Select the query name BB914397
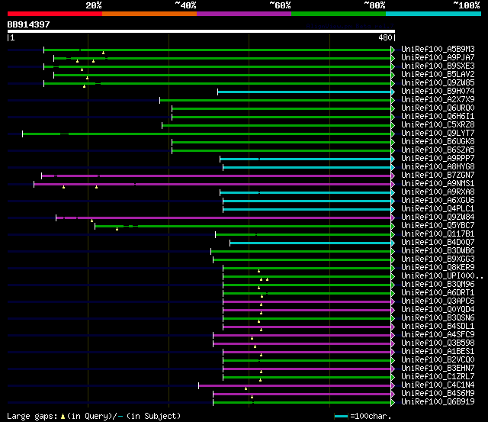This screenshot has height=422, width=488. 29,24
